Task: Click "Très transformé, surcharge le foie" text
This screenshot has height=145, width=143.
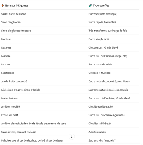Action: 108,31
